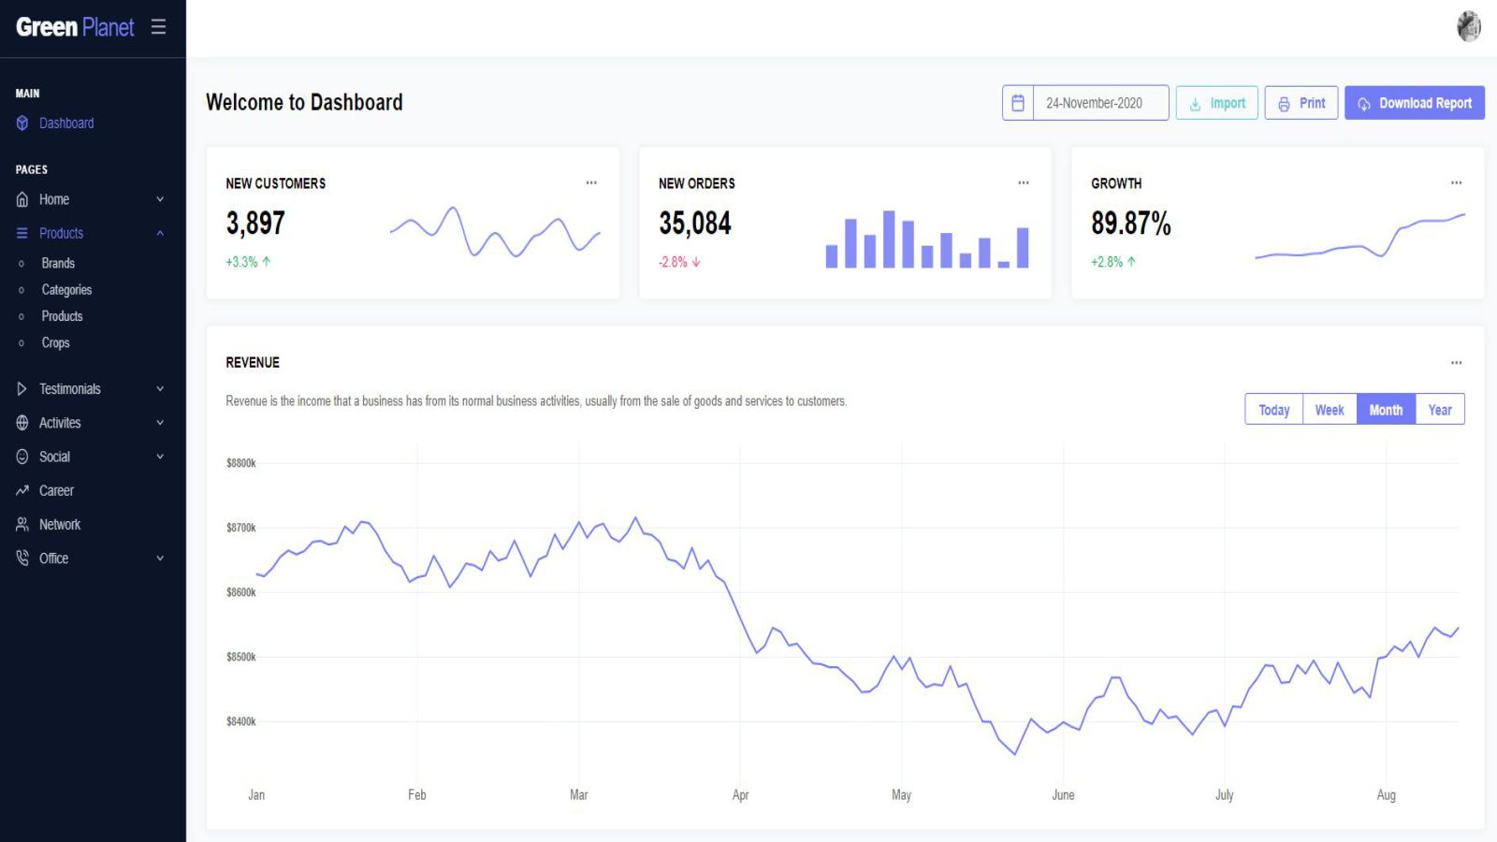Open Growth card options ellipsis
Screen dimensions: 1497x842
point(1456,183)
